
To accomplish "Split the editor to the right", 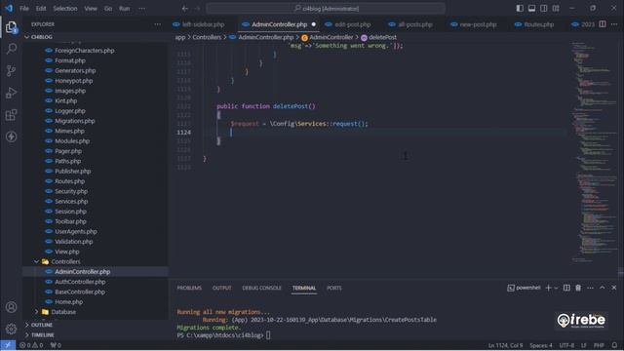I will click(x=603, y=24).
